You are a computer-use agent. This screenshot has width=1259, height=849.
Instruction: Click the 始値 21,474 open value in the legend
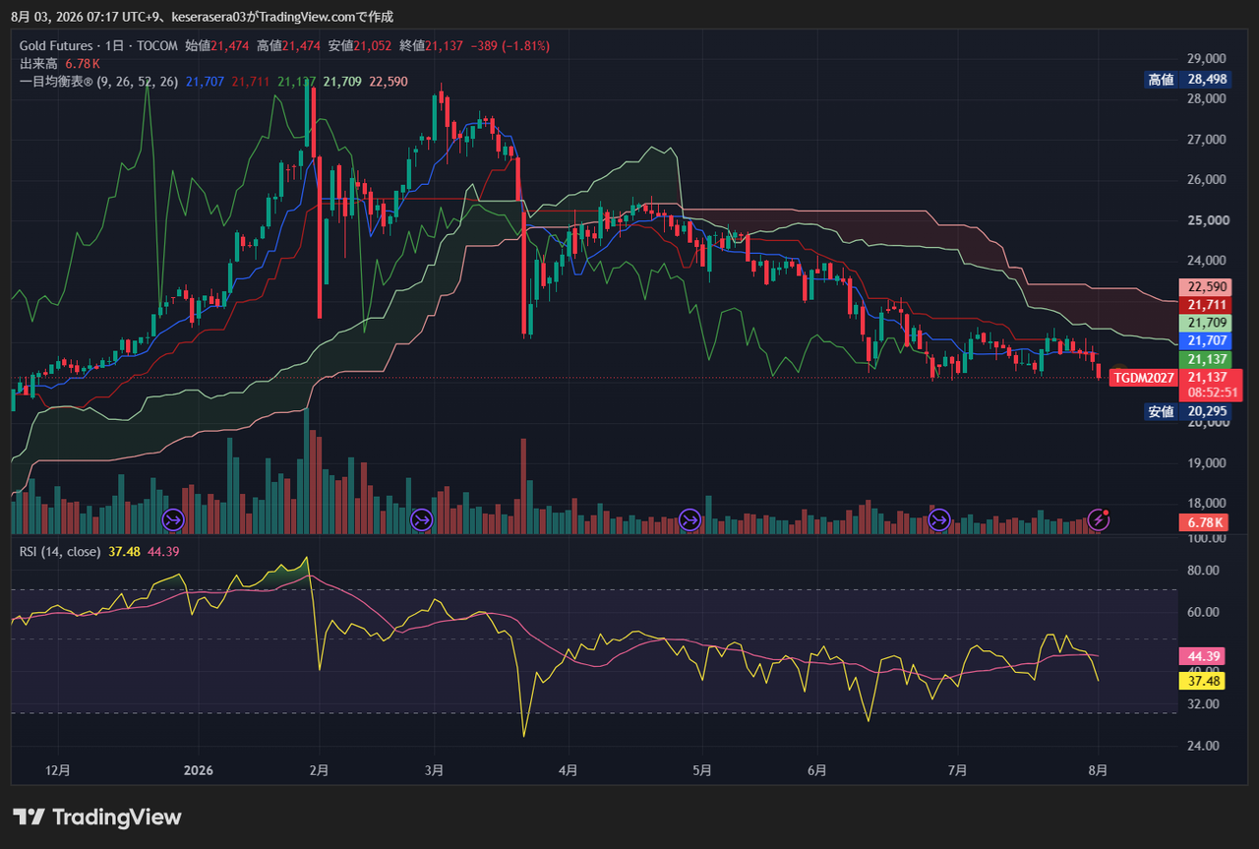pos(217,46)
